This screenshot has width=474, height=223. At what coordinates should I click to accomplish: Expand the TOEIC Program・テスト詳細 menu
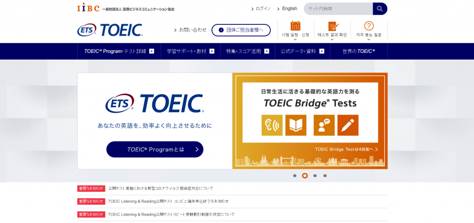[119, 51]
